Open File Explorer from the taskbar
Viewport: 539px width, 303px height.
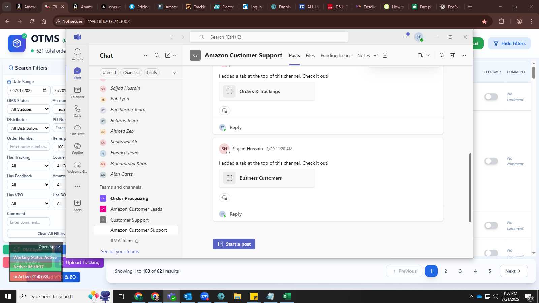click(x=237, y=296)
